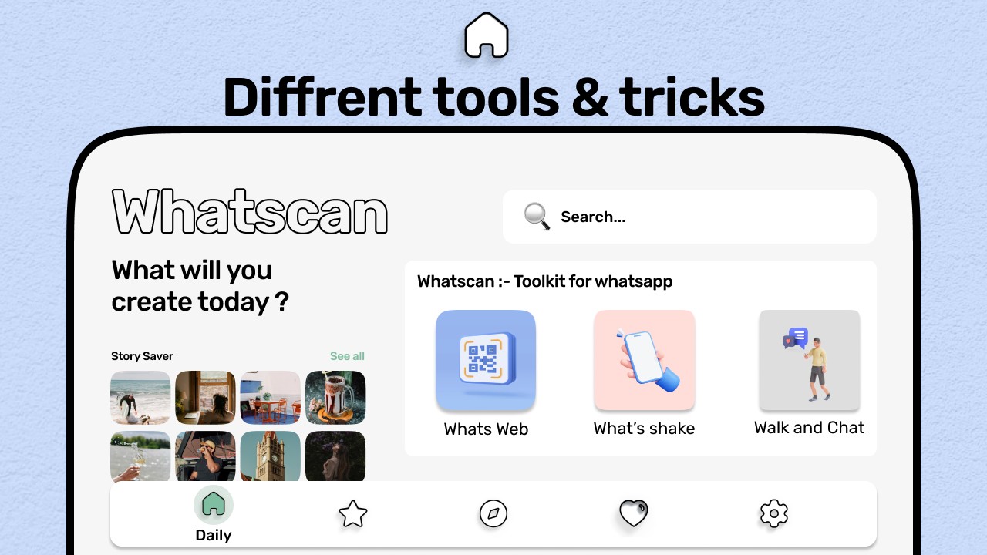Image resolution: width=987 pixels, height=555 pixels.
Task: Switch to the Daily home tab
Action: click(x=214, y=515)
